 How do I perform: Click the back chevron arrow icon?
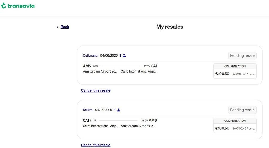tap(57, 27)
